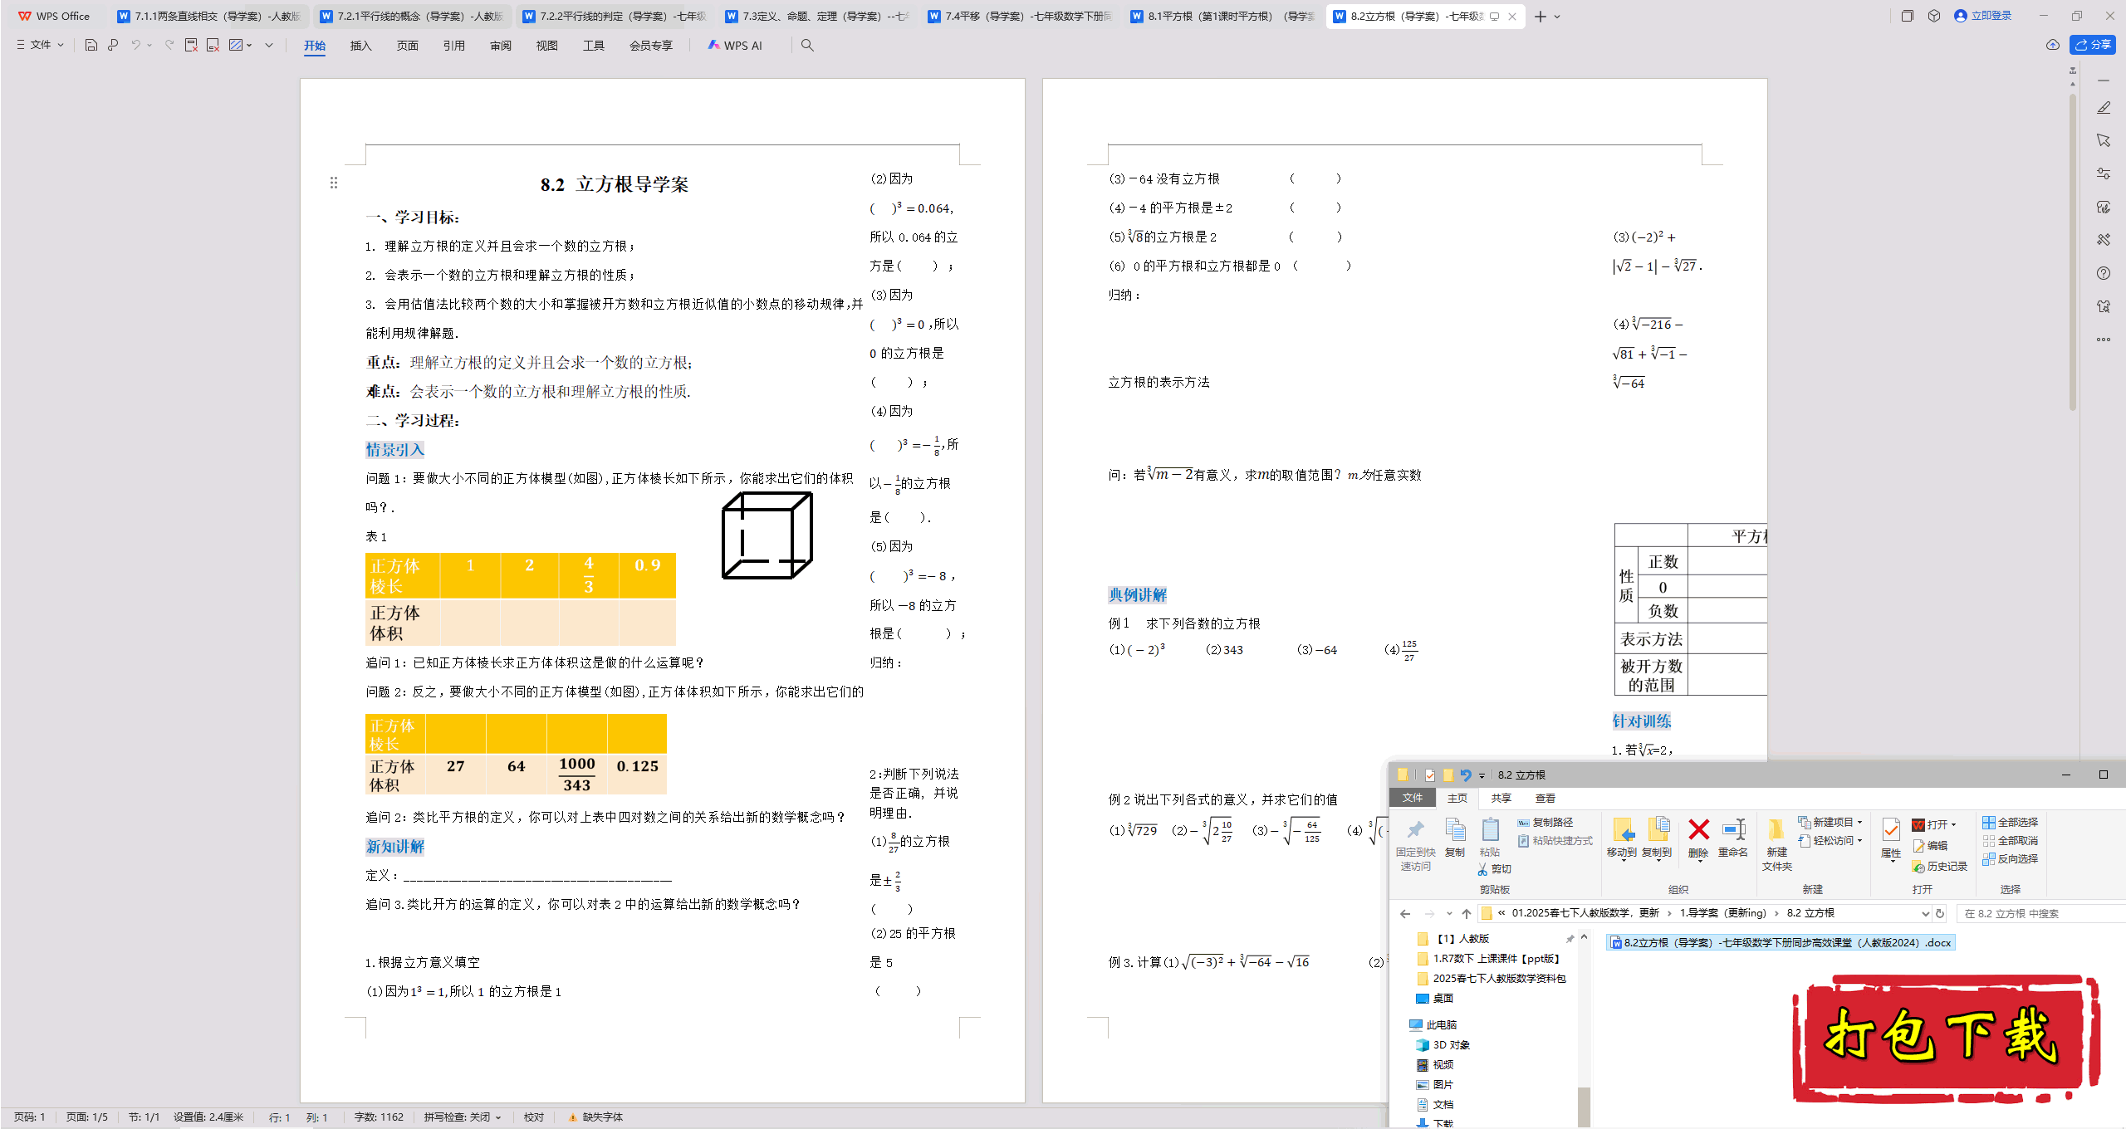Expand the Explorer address bar history dropdown
This screenshot has width=2126, height=1129.
(1925, 914)
